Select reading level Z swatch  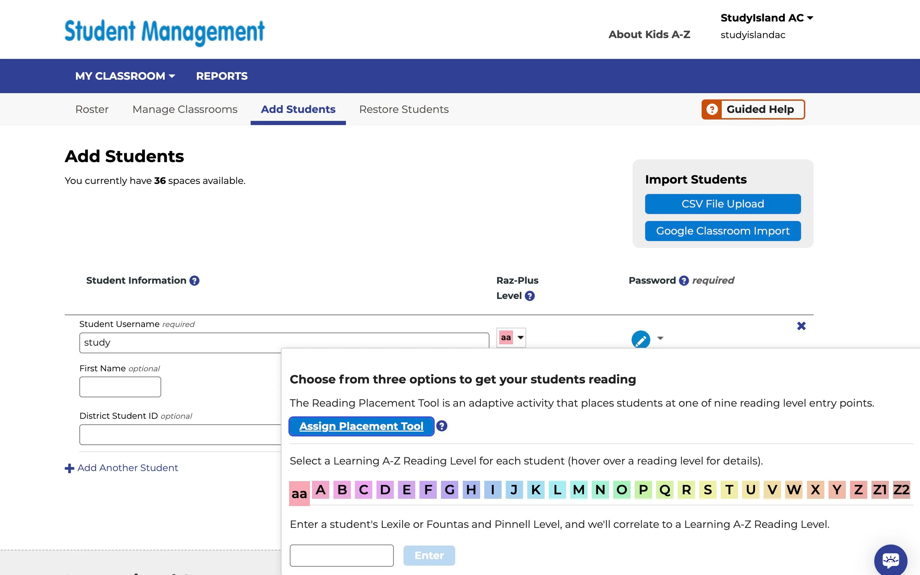click(x=858, y=489)
